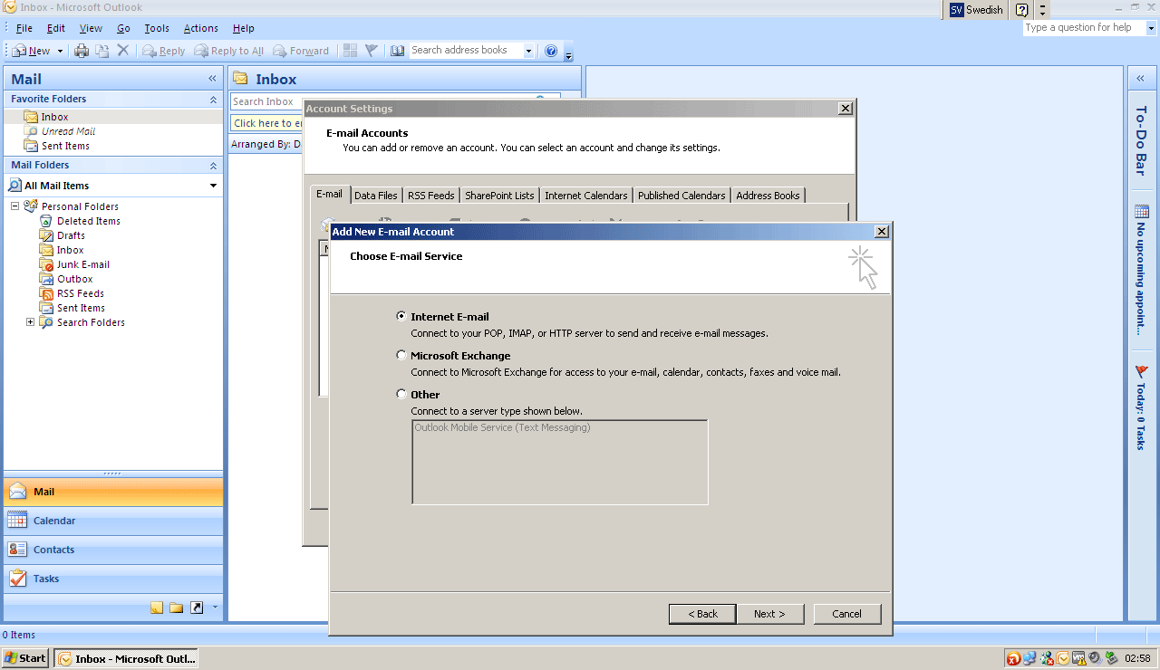Viewport: 1160px width, 670px height.
Task: Open the Help menu
Action: coord(243,29)
